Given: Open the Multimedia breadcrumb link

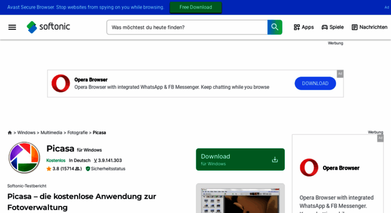Looking at the screenshot, I should pyautogui.click(x=51, y=132).
